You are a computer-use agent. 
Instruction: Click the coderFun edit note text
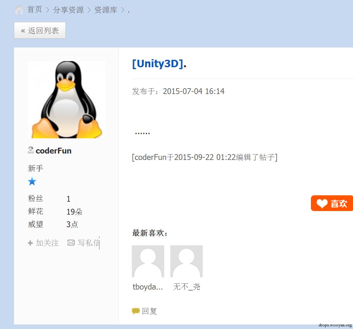coord(205,157)
